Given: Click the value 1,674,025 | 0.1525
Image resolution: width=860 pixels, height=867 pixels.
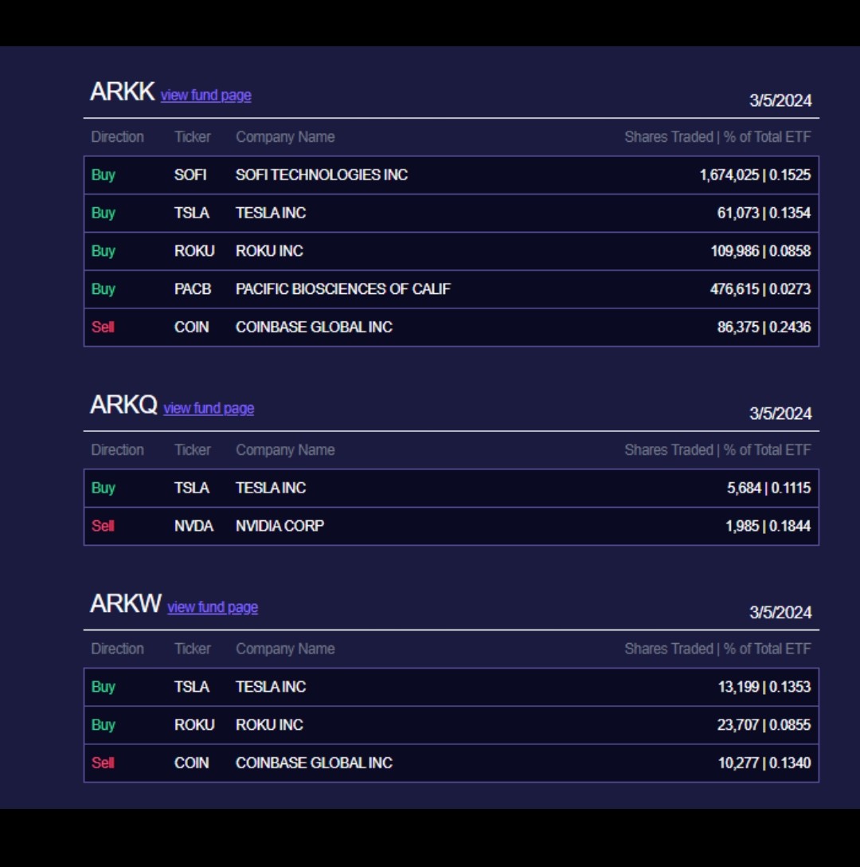Looking at the screenshot, I should pyautogui.click(x=755, y=175).
